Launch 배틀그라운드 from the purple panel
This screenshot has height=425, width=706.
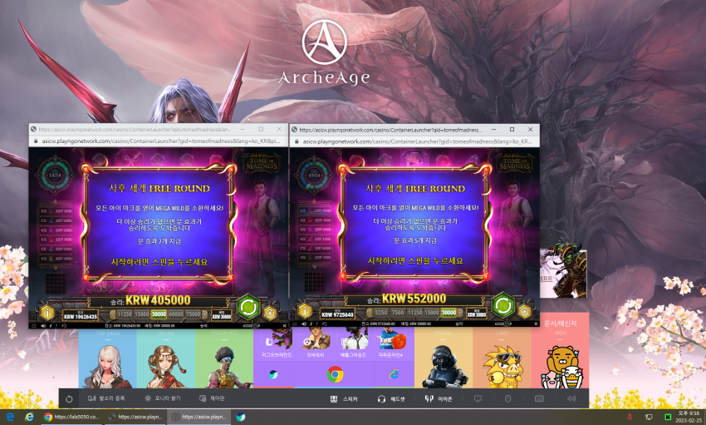(354, 343)
